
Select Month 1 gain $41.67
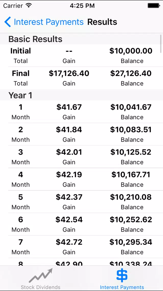69,107
